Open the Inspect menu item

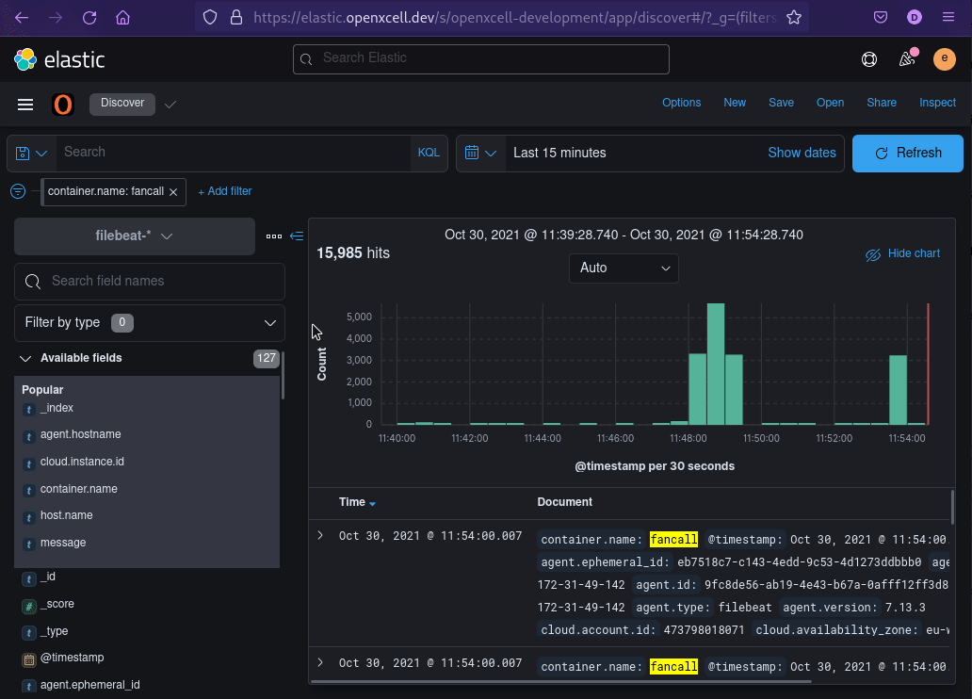coord(937,103)
